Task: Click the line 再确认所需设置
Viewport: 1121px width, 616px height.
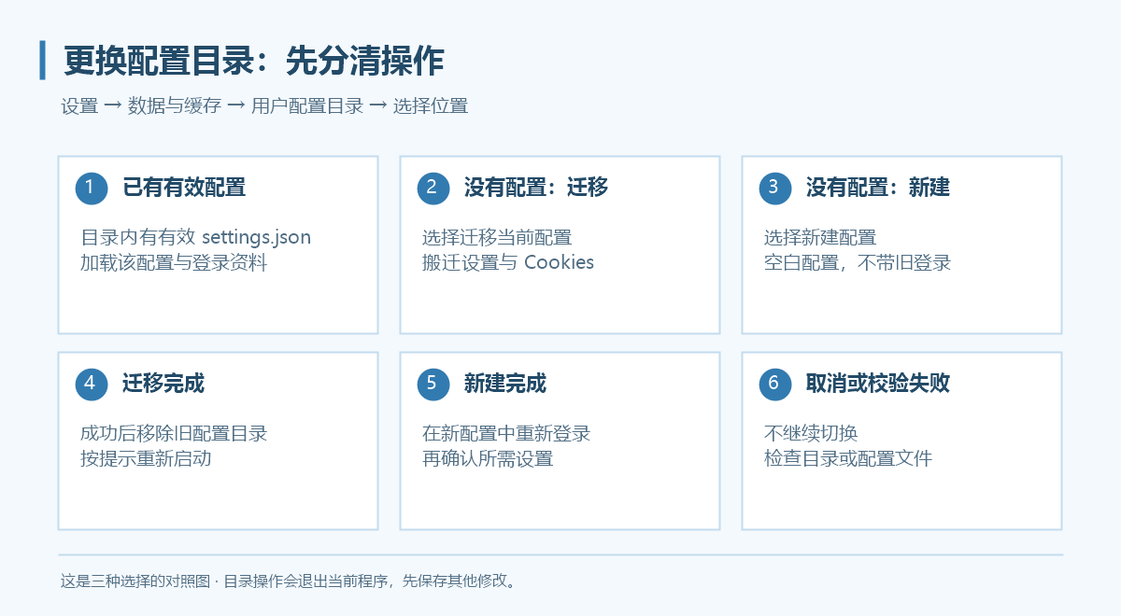Action: point(488,458)
